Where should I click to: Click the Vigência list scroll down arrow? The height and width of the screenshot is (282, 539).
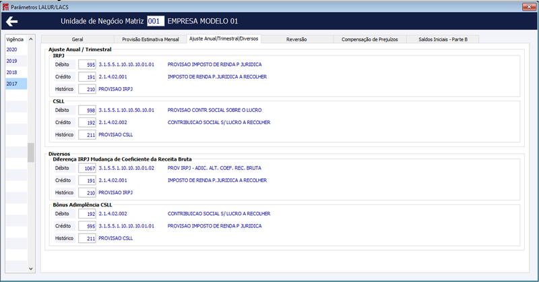pyautogui.click(x=31, y=269)
